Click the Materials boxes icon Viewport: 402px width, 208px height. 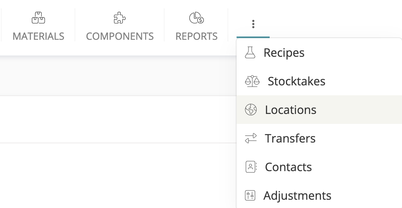click(x=38, y=18)
